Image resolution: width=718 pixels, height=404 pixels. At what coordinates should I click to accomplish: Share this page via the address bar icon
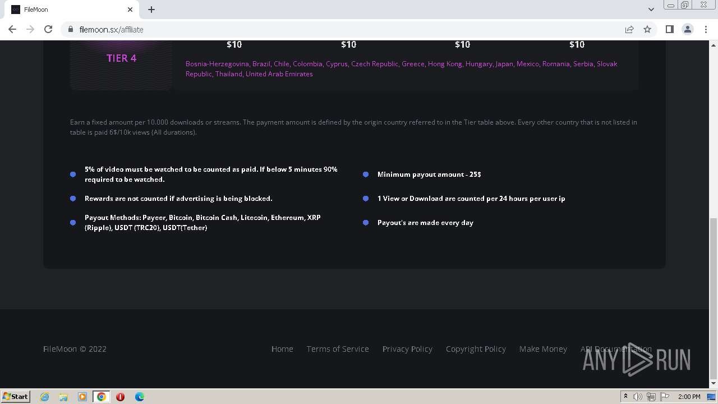coord(629,29)
